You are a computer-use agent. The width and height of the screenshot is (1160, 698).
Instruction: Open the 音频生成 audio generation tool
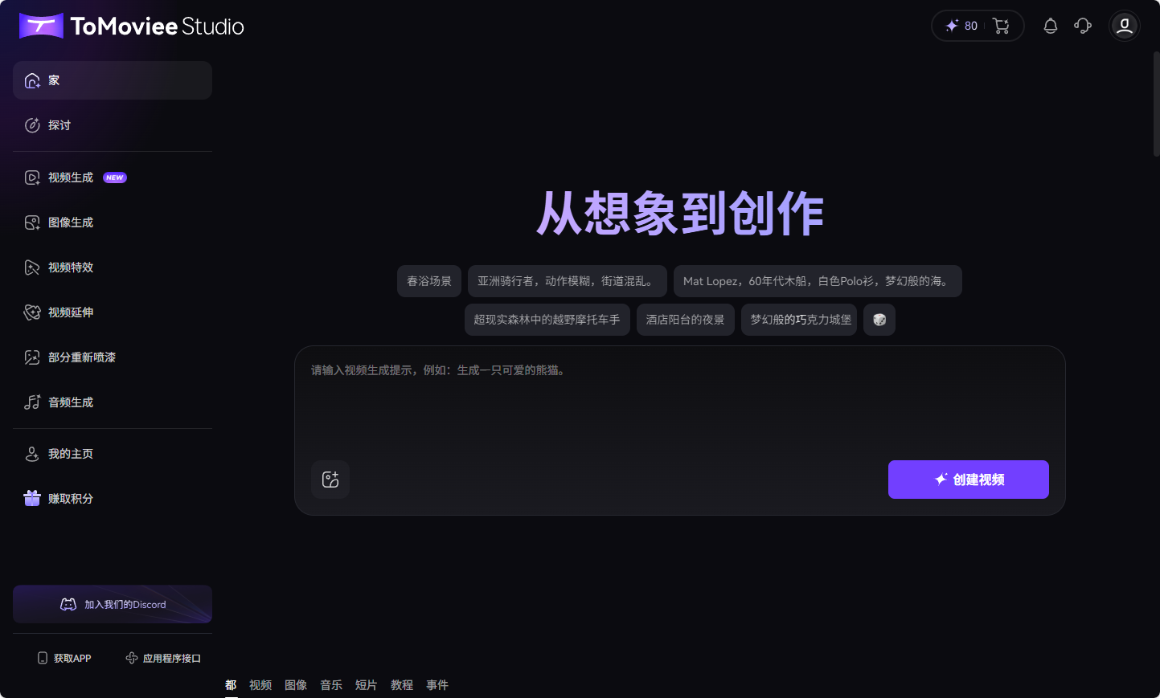[x=71, y=402]
